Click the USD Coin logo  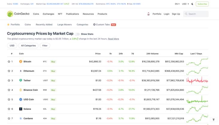[21, 99]
